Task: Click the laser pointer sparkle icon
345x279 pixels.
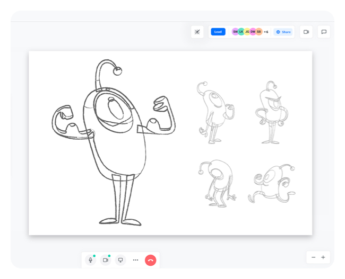Action: pyautogui.click(x=197, y=32)
